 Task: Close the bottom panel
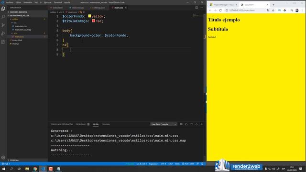click(202, 124)
